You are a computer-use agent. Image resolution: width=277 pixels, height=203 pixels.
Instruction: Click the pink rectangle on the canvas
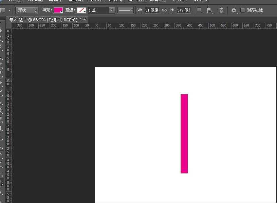click(x=184, y=133)
